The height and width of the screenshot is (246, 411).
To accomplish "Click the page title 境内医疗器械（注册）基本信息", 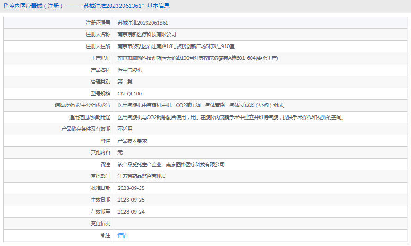I will coord(89,6).
